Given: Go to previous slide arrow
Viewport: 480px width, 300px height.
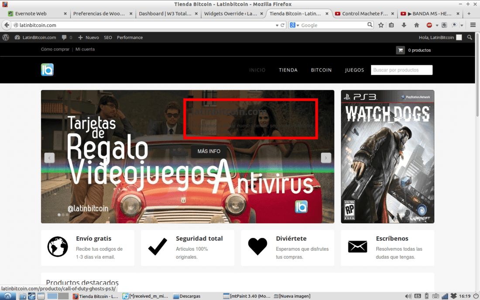Looking at the screenshot, I should [x=49, y=158].
